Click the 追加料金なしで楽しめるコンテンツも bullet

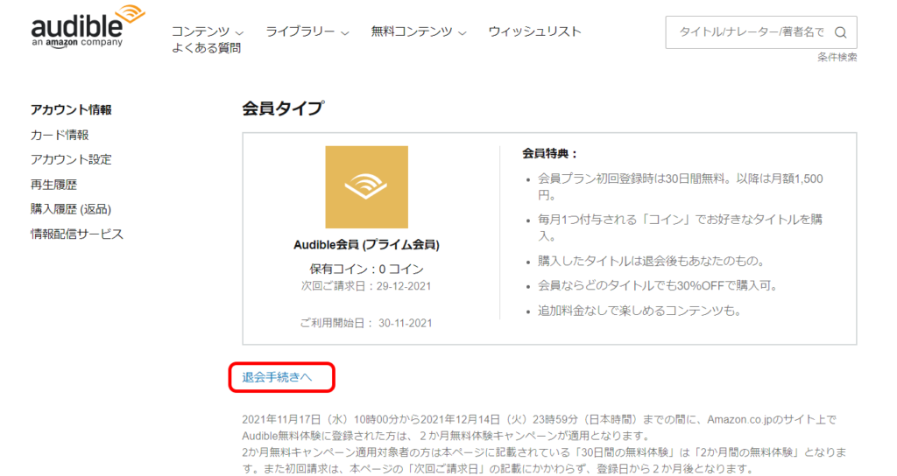click(639, 311)
